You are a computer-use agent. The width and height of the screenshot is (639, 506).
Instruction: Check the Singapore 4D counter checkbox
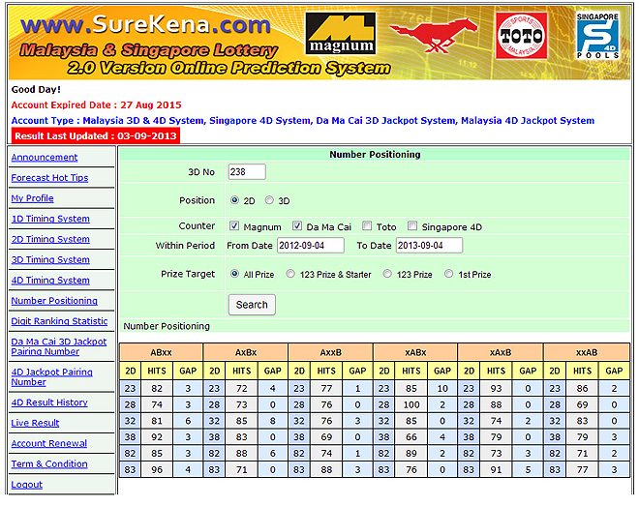click(x=412, y=226)
